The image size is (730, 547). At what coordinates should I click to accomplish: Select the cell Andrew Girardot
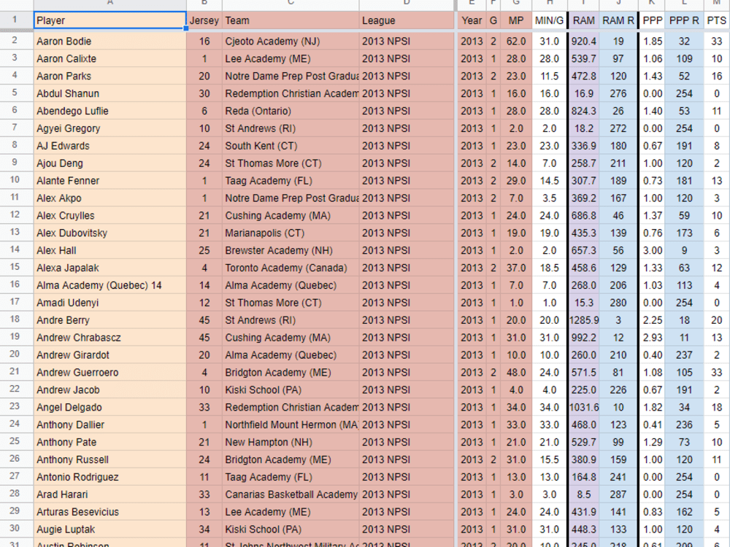(110, 355)
